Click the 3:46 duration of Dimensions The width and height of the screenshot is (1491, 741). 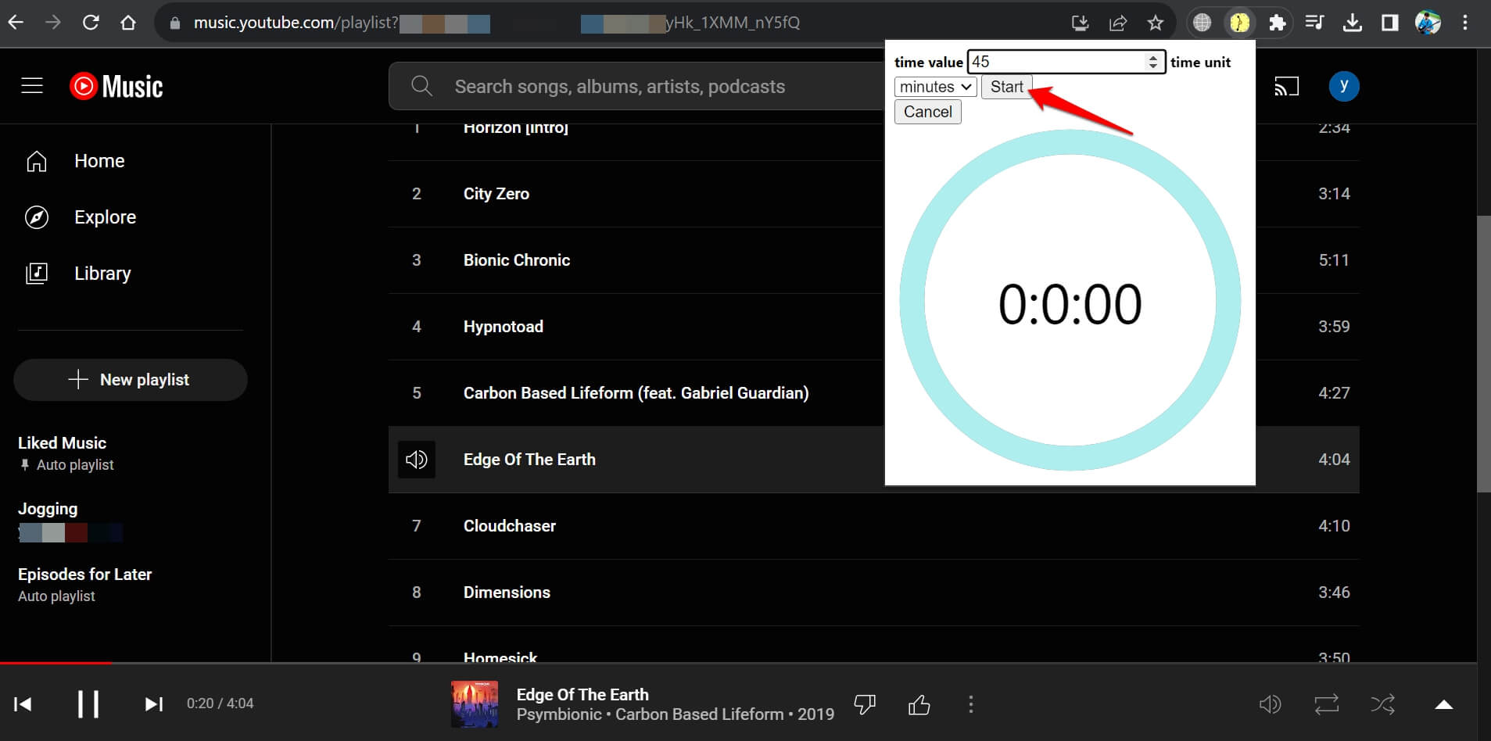coord(1334,592)
